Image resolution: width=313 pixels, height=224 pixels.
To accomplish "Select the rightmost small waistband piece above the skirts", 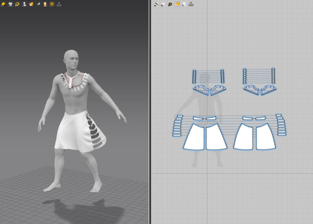I will point(261,118).
